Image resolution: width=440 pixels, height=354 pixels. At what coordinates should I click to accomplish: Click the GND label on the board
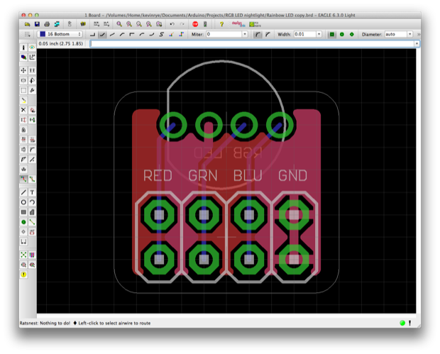(x=292, y=176)
